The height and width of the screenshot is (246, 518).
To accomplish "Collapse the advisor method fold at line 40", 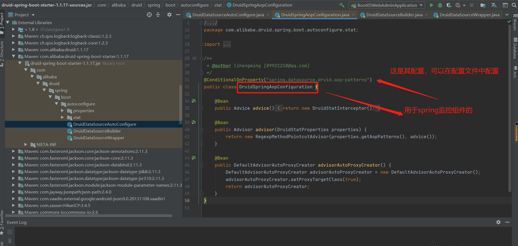I will [x=201, y=130].
